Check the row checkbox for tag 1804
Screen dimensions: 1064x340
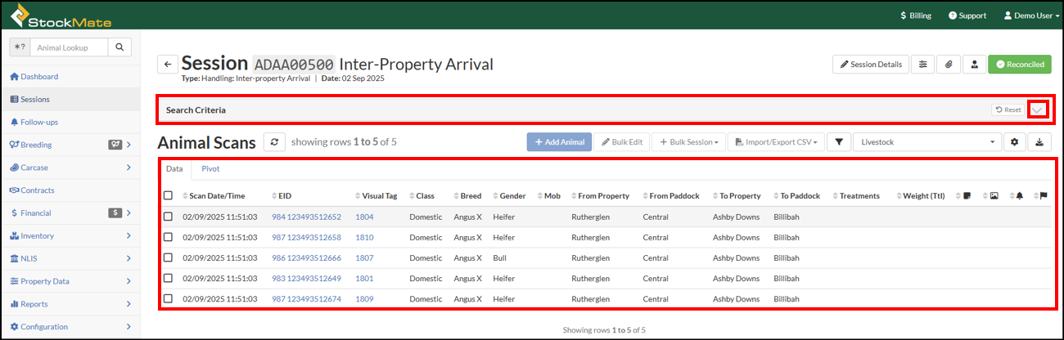point(168,217)
